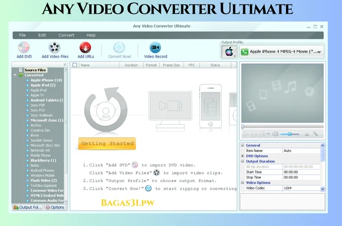Open the Help menu
Screen dimensions: 342x226
91,35
